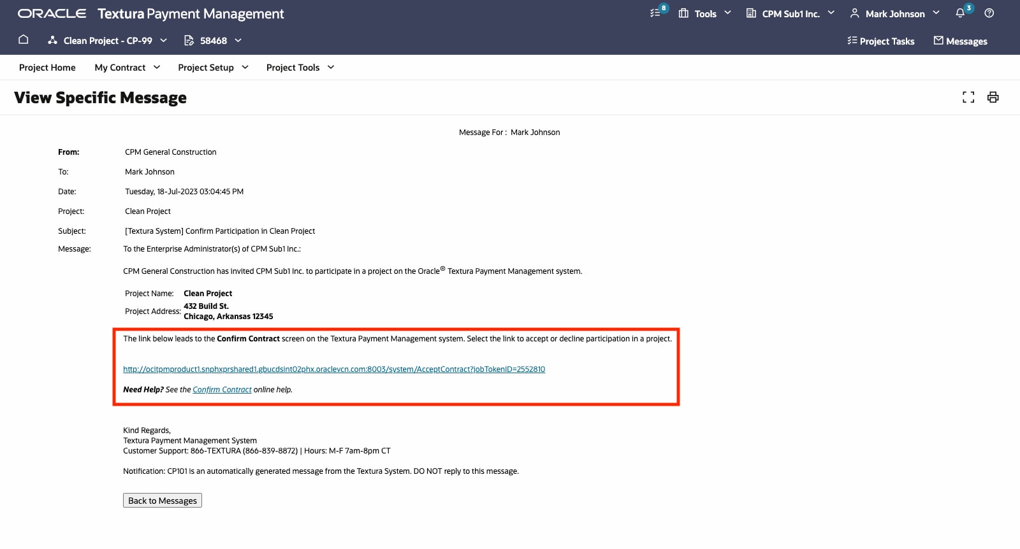Image resolution: width=1020 pixels, height=549 pixels.
Task: Open the help question mark icon
Action: [x=989, y=13]
